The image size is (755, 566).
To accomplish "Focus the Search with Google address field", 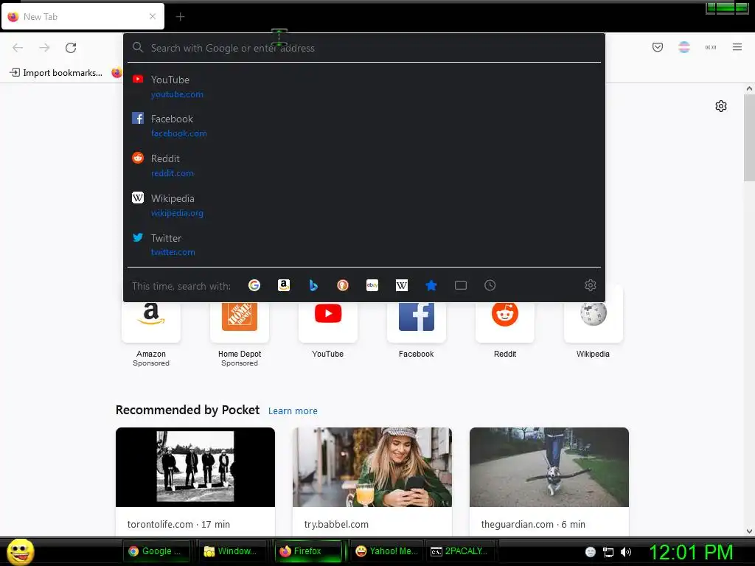I will (364, 48).
